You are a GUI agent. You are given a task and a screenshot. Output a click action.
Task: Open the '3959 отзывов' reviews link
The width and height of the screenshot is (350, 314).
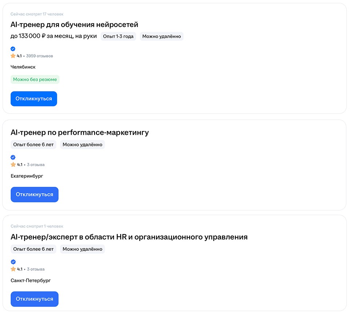[40, 56]
